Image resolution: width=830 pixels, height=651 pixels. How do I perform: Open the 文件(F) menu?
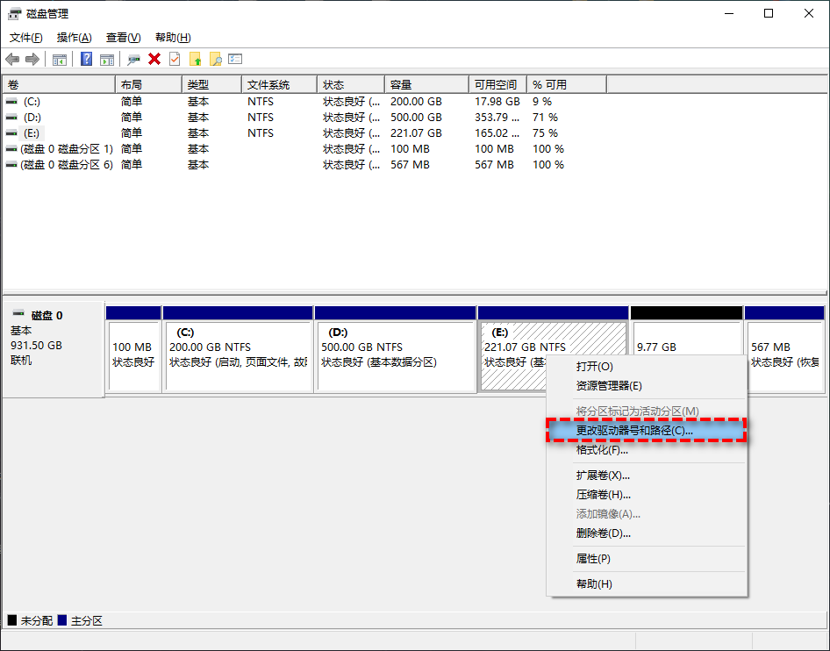coord(26,38)
